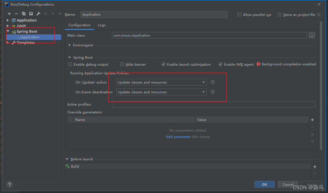The width and height of the screenshot is (328, 193).
Task: Open edit templates with wrench icon
Action: click(x=38, y=13)
